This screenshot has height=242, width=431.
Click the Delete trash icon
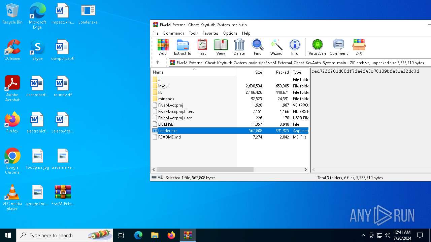pos(239,47)
